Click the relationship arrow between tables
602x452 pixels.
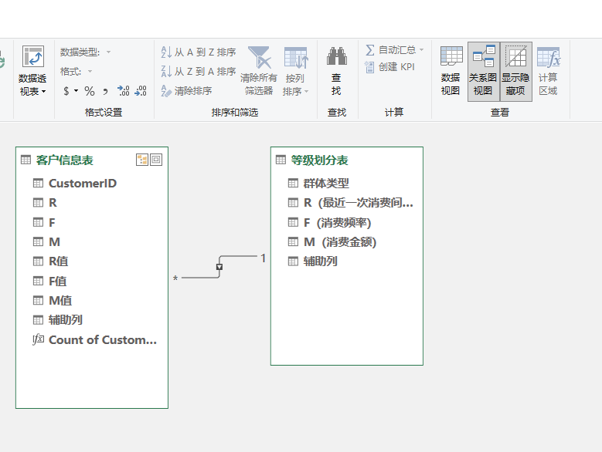click(219, 267)
